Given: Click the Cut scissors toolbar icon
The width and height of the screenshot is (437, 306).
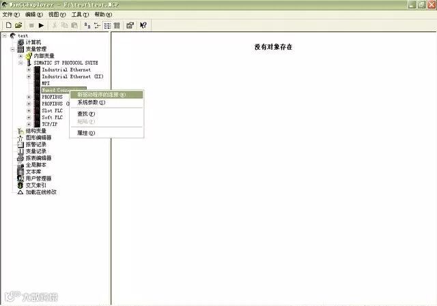Looking at the screenshot, I should pos(55,26).
